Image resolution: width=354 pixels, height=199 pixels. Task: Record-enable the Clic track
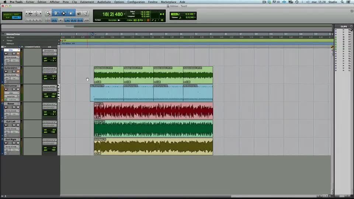[x=6, y=54]
